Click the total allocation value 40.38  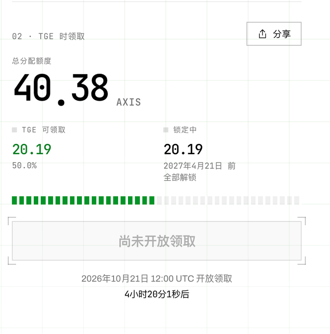[x=61, y=89]
